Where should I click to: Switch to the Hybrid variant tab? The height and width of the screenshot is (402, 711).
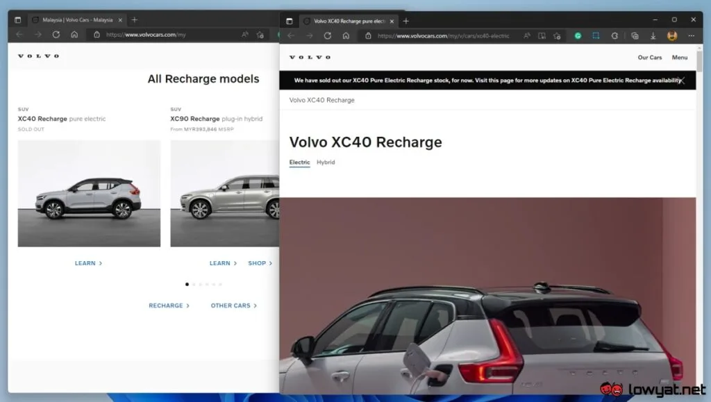click(x=326, y=162)
